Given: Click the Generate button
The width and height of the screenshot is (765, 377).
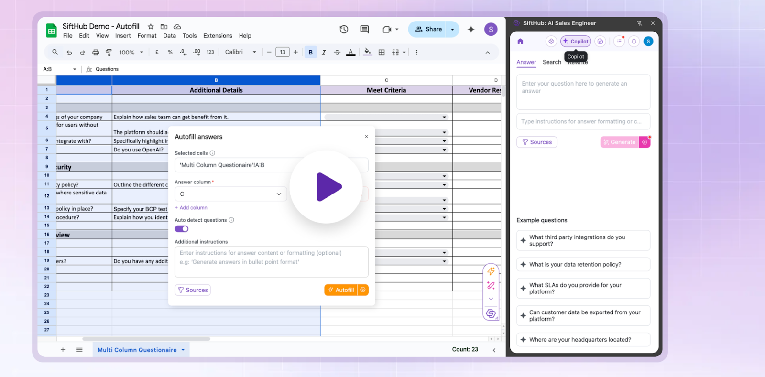Looking at the screenshot, I should 620,142.
